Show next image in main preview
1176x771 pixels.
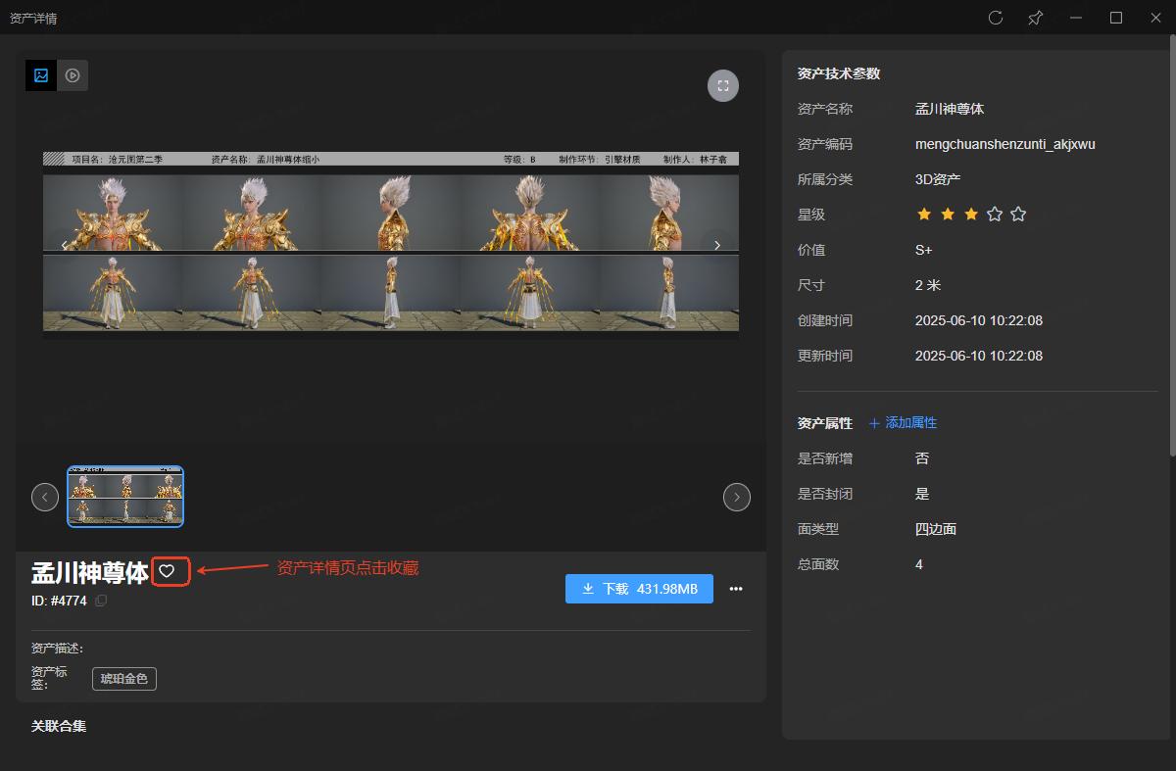click(x=717, y=245)
